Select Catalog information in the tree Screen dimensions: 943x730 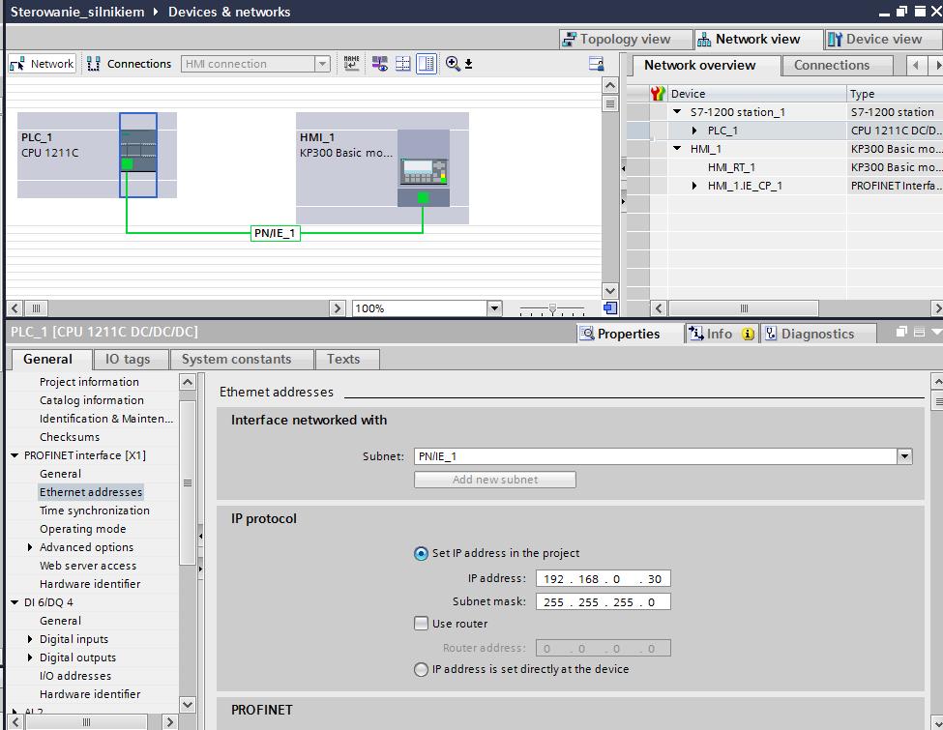92,400
